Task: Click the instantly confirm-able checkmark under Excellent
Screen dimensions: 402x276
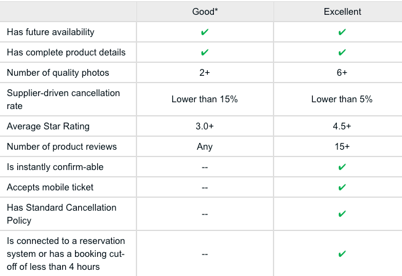Action: (x=342, y=167)
